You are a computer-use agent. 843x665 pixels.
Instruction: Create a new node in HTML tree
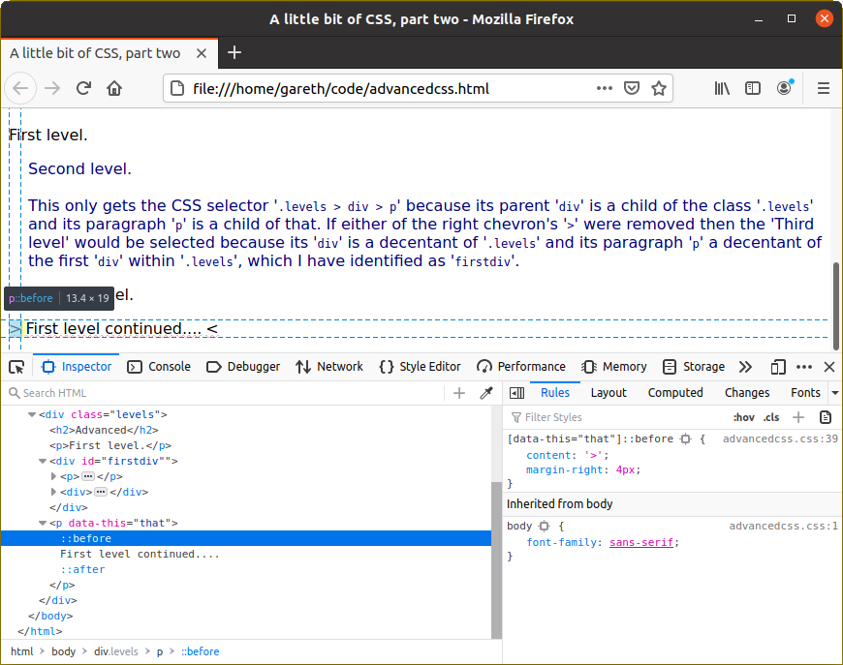click(x=459, y=393)
